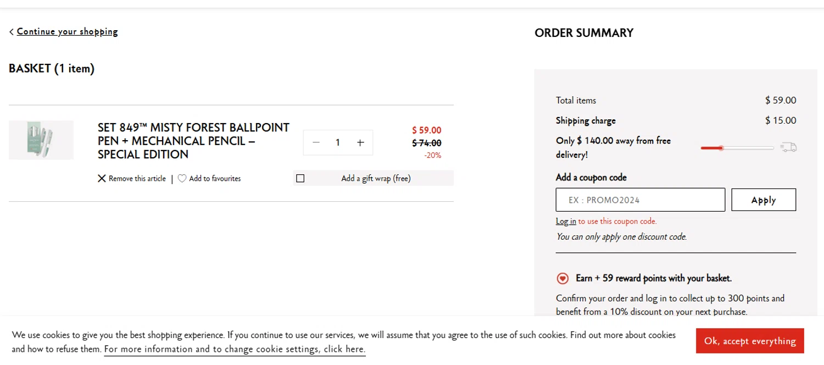Follow the Log in link under coupon field
Image resolution: width=824 pixels, height=365 pixels.
pos(566,222)
